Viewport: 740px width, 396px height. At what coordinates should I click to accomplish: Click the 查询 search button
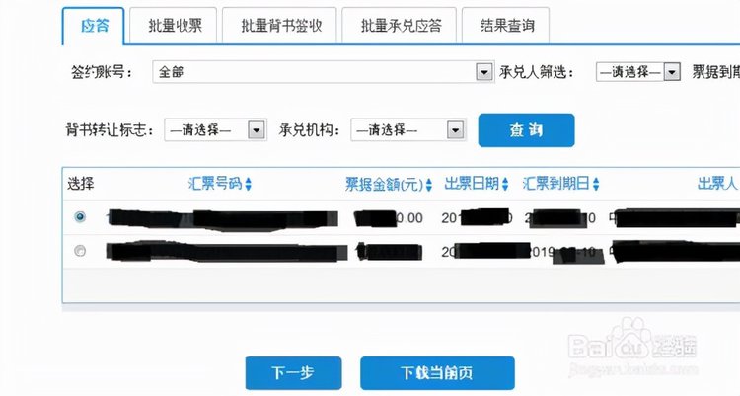[x=526, y=130]
